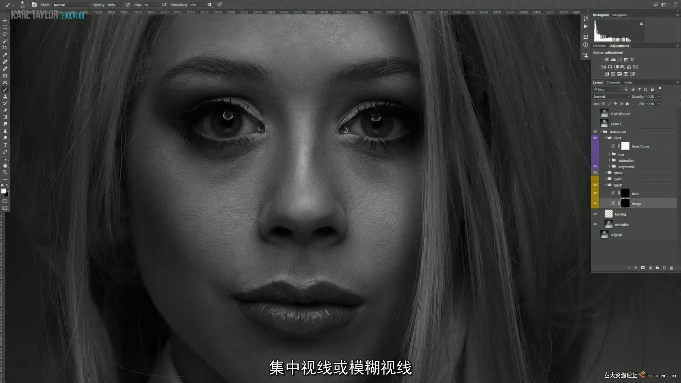Select the Lasso tool
The height and width of the screenshot is (383, 681).
tap(5, 34)
